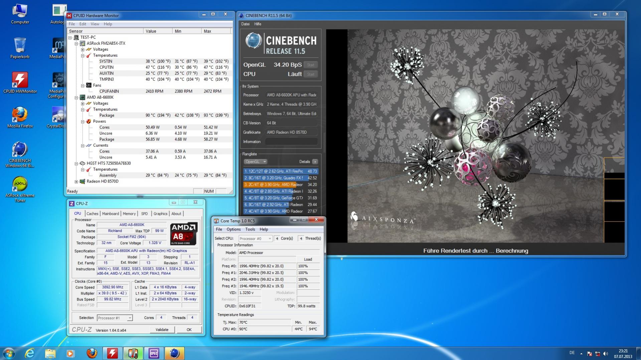Select the CPUFANIN fan row
Screen dimensions: 641x360
(x=149, y=91)
